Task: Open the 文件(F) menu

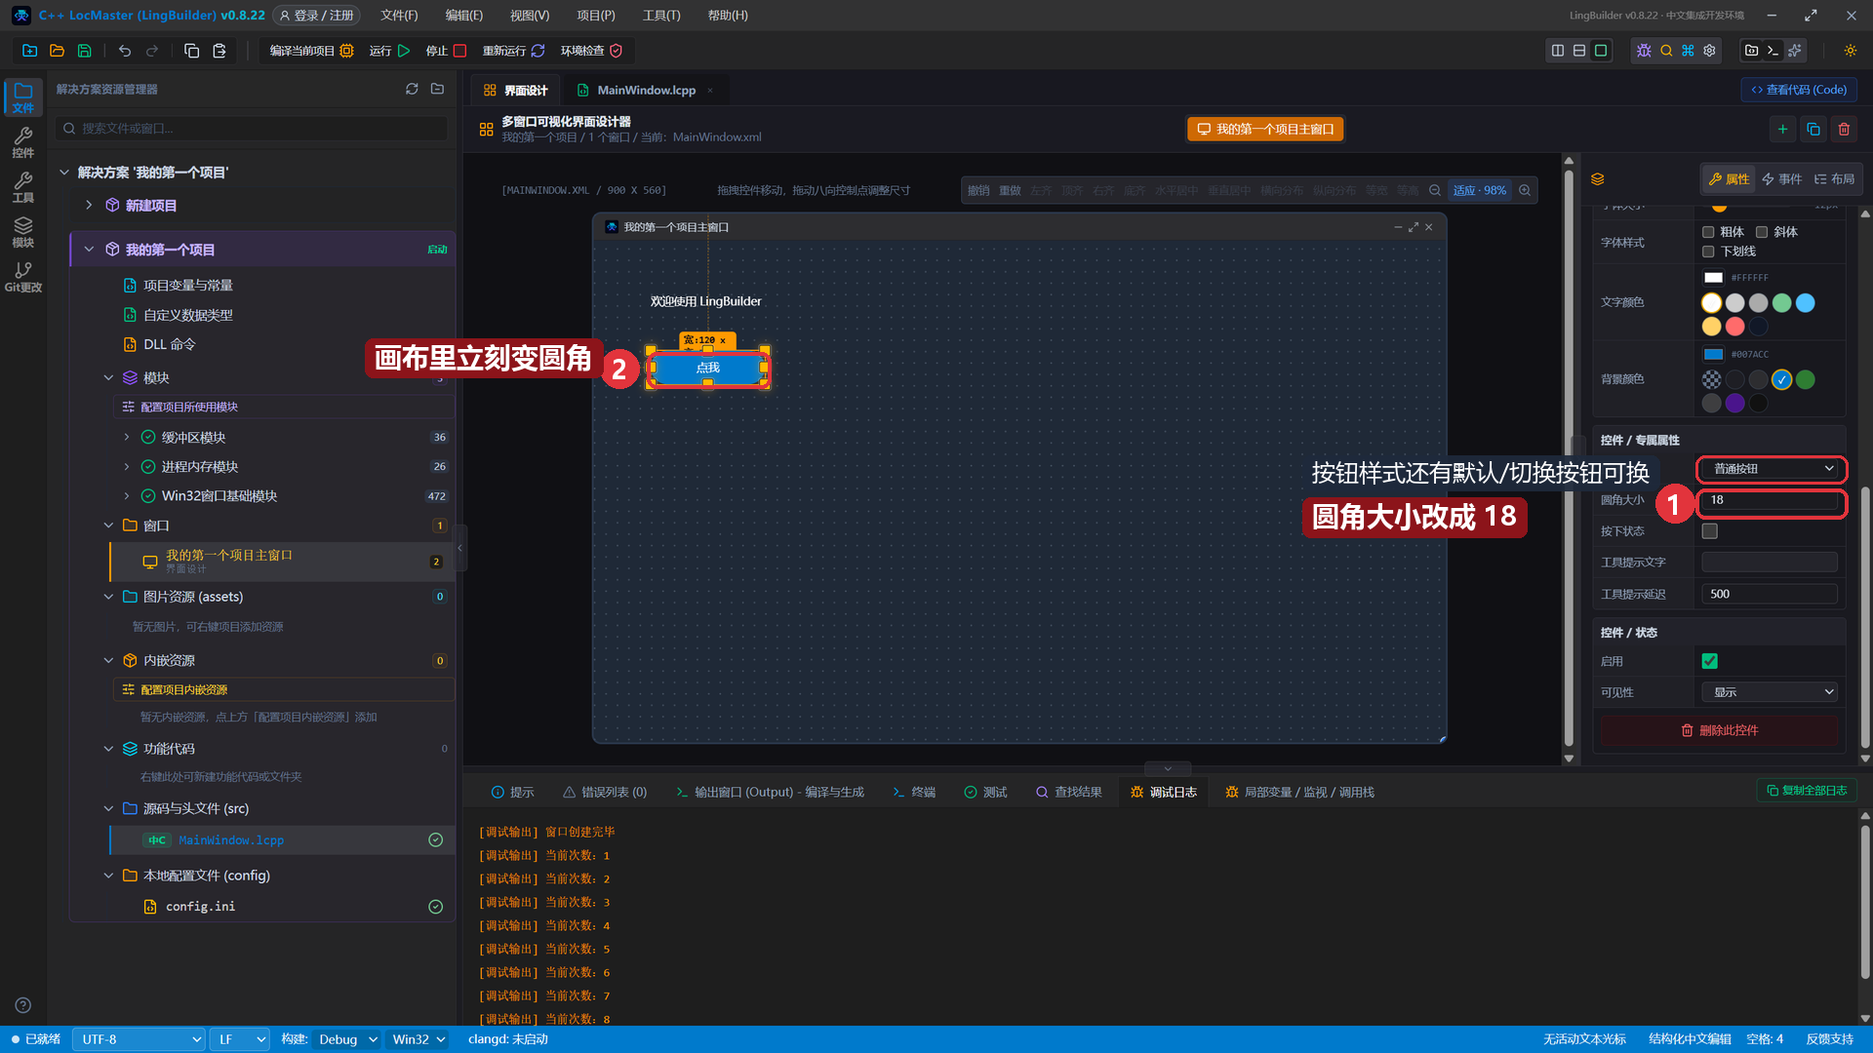Action: (x=399, y=16)
